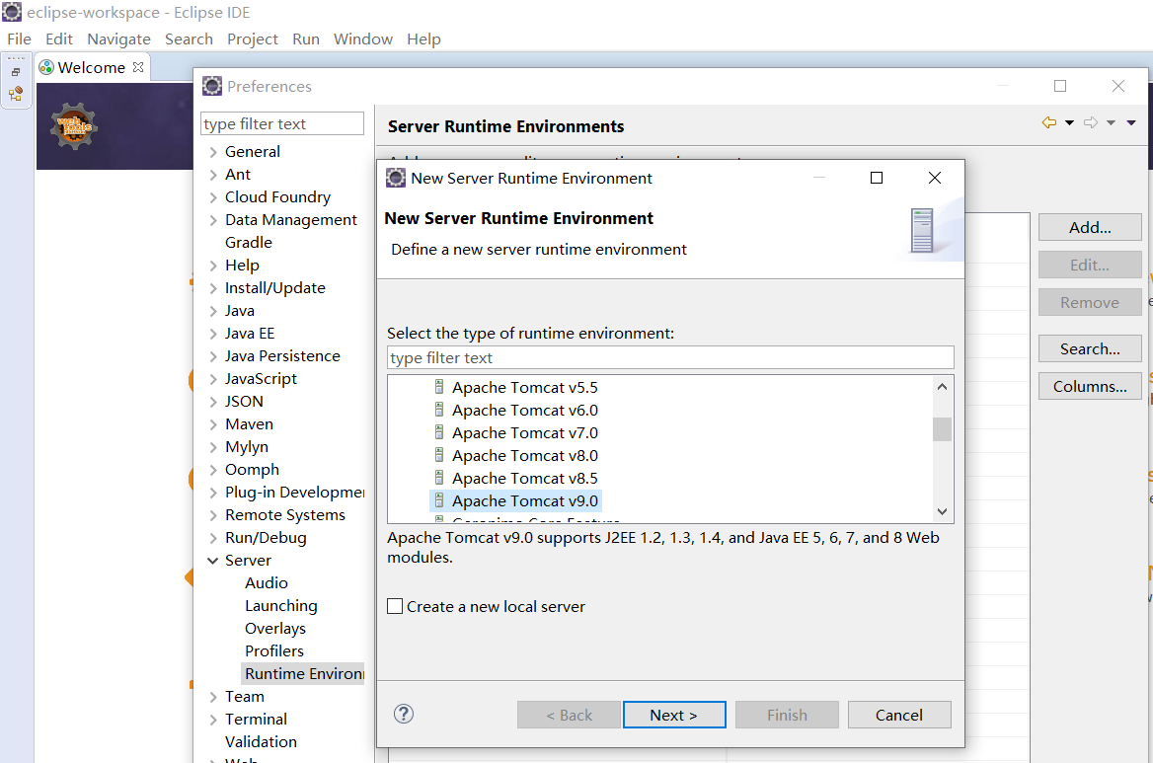Click the Preferences dialog gear icon
Image resolution: width=1153 pixels, height=763 pixels.
[x=212, y=86]
